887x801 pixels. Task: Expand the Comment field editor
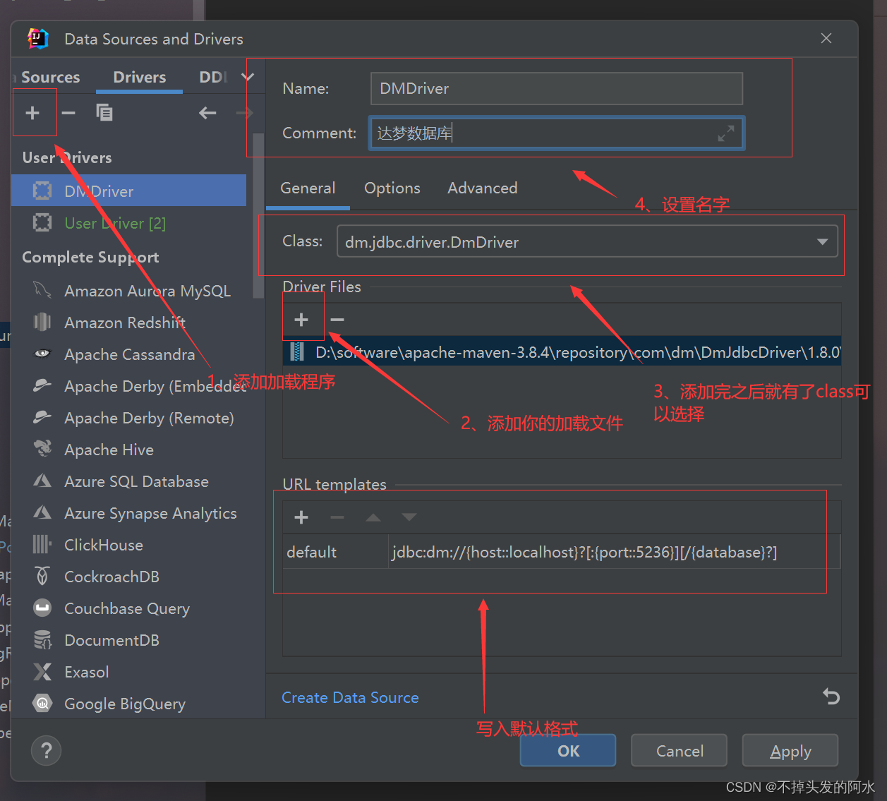(726, 133)
